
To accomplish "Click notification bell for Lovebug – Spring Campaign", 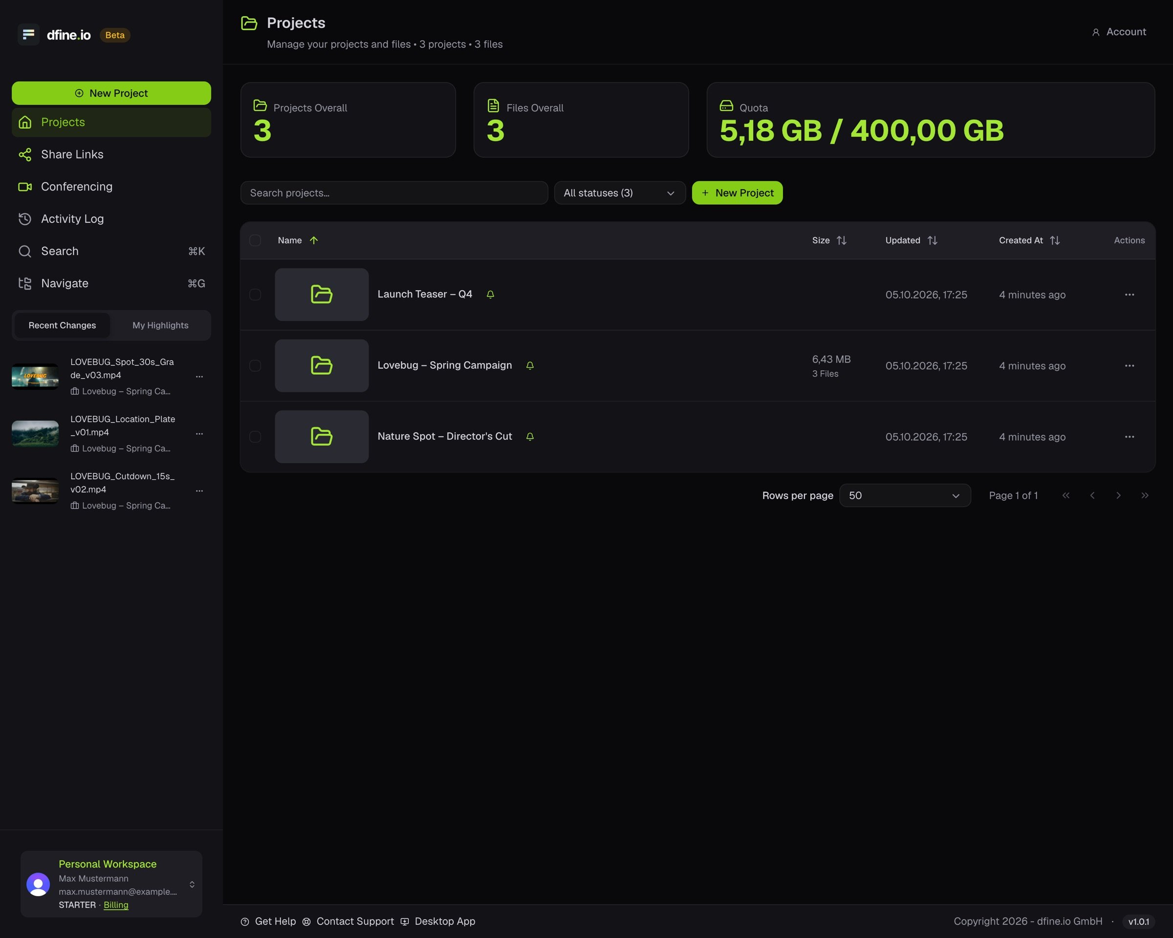I will click(530, 365).
